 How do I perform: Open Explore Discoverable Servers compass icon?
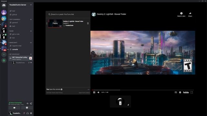point(4,61)
